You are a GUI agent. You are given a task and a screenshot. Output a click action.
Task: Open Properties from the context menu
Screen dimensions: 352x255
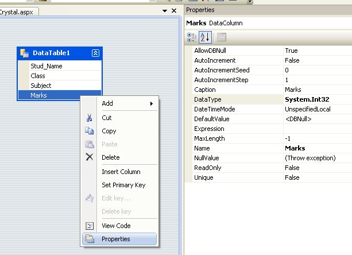tap(115, 239)
